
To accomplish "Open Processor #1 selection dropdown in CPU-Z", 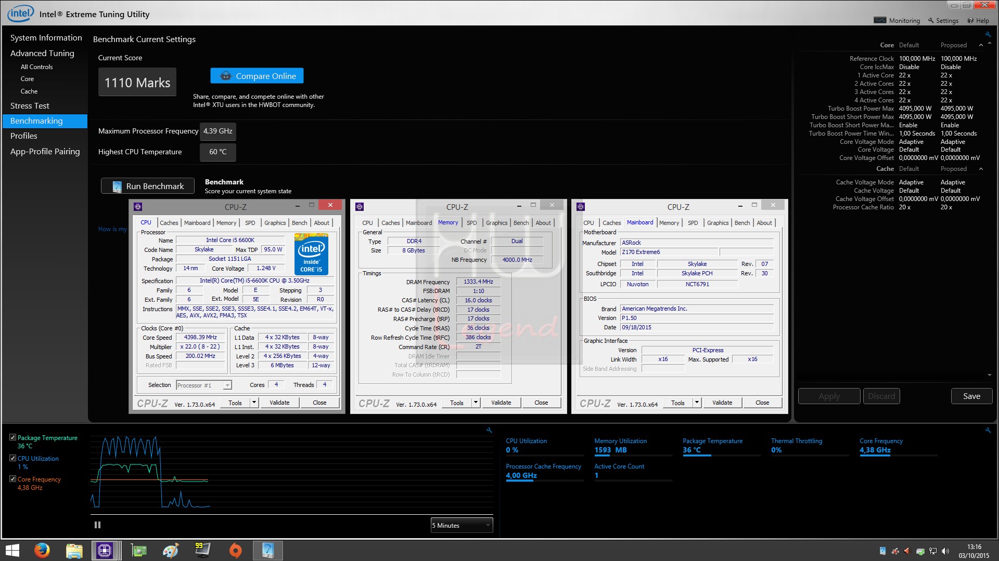I will coord(204,385).
